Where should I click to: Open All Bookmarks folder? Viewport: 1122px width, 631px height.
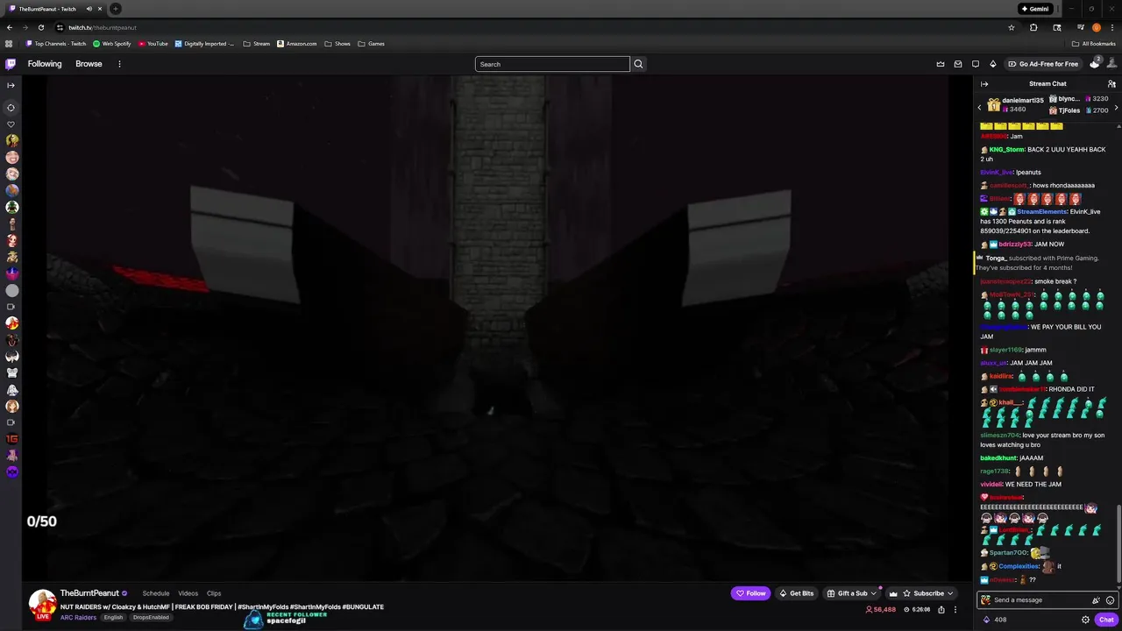(1093, 44)
